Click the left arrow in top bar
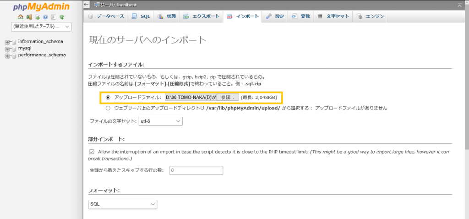 (x=87, y=5)
